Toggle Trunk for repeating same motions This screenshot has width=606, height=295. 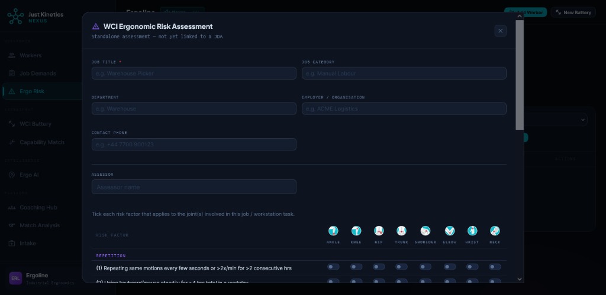(x=402, y=267)
